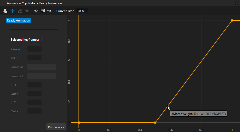This screenshot has height=132, width=240.
Task: Select the Scale keyframes tool
Action: [20, 11]
